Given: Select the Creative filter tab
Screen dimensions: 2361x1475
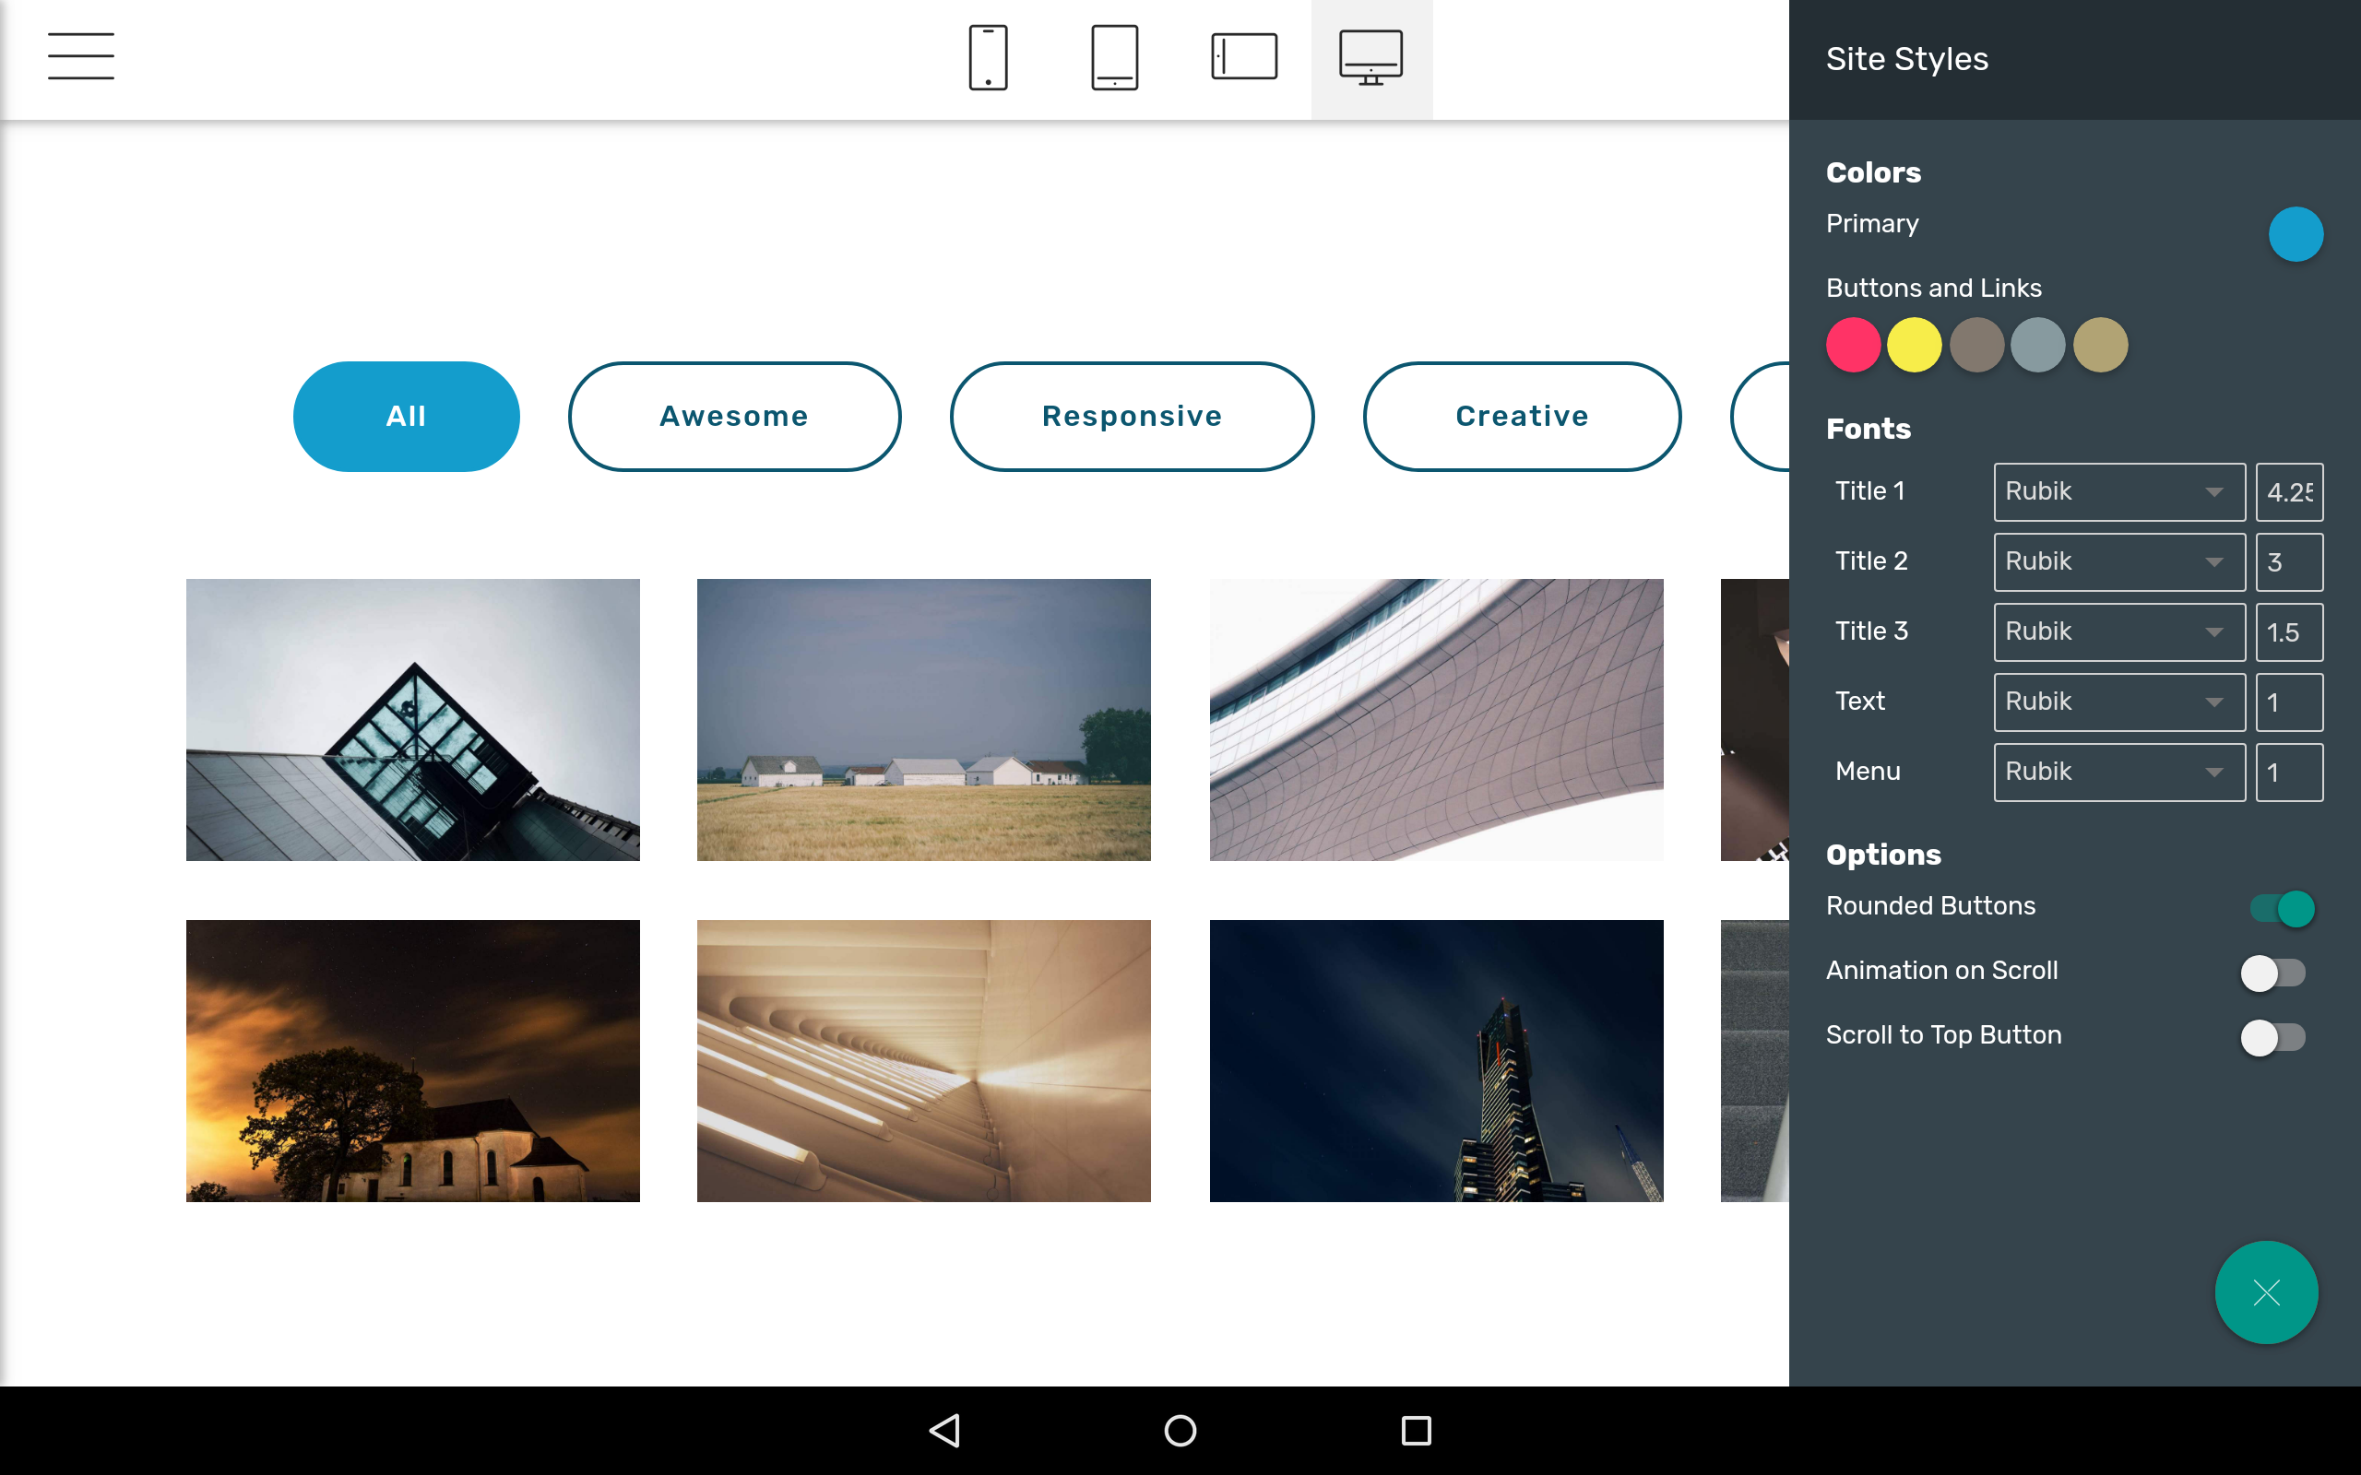Looking at the screenshot, I should pos(1522,417).
